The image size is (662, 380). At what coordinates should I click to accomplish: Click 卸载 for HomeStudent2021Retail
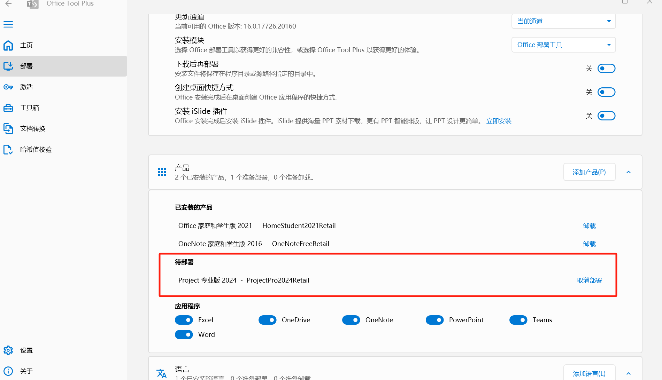pos(590,226)
